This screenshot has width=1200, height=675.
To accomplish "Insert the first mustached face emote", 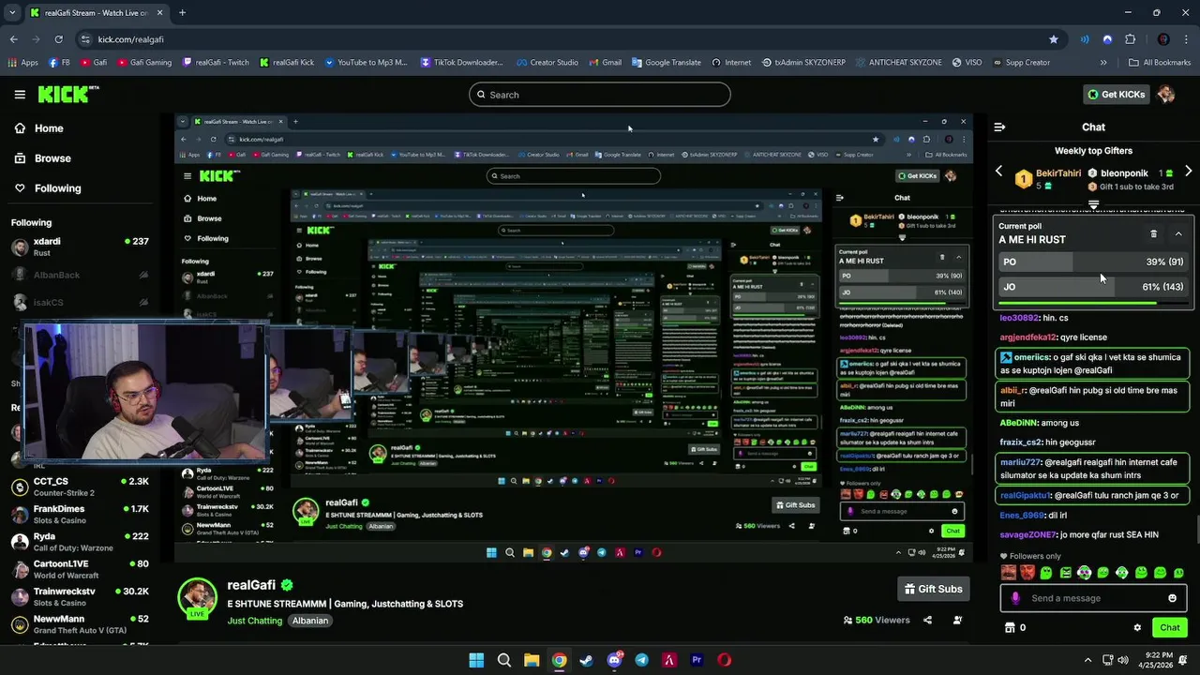I will 1009,573.
